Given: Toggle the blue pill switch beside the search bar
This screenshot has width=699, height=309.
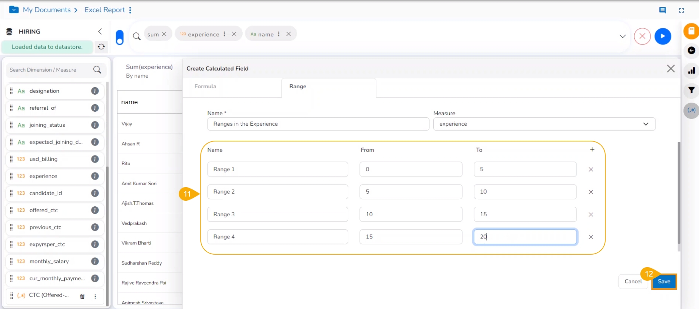Looking at the screenshot, I should click(119, 37).
